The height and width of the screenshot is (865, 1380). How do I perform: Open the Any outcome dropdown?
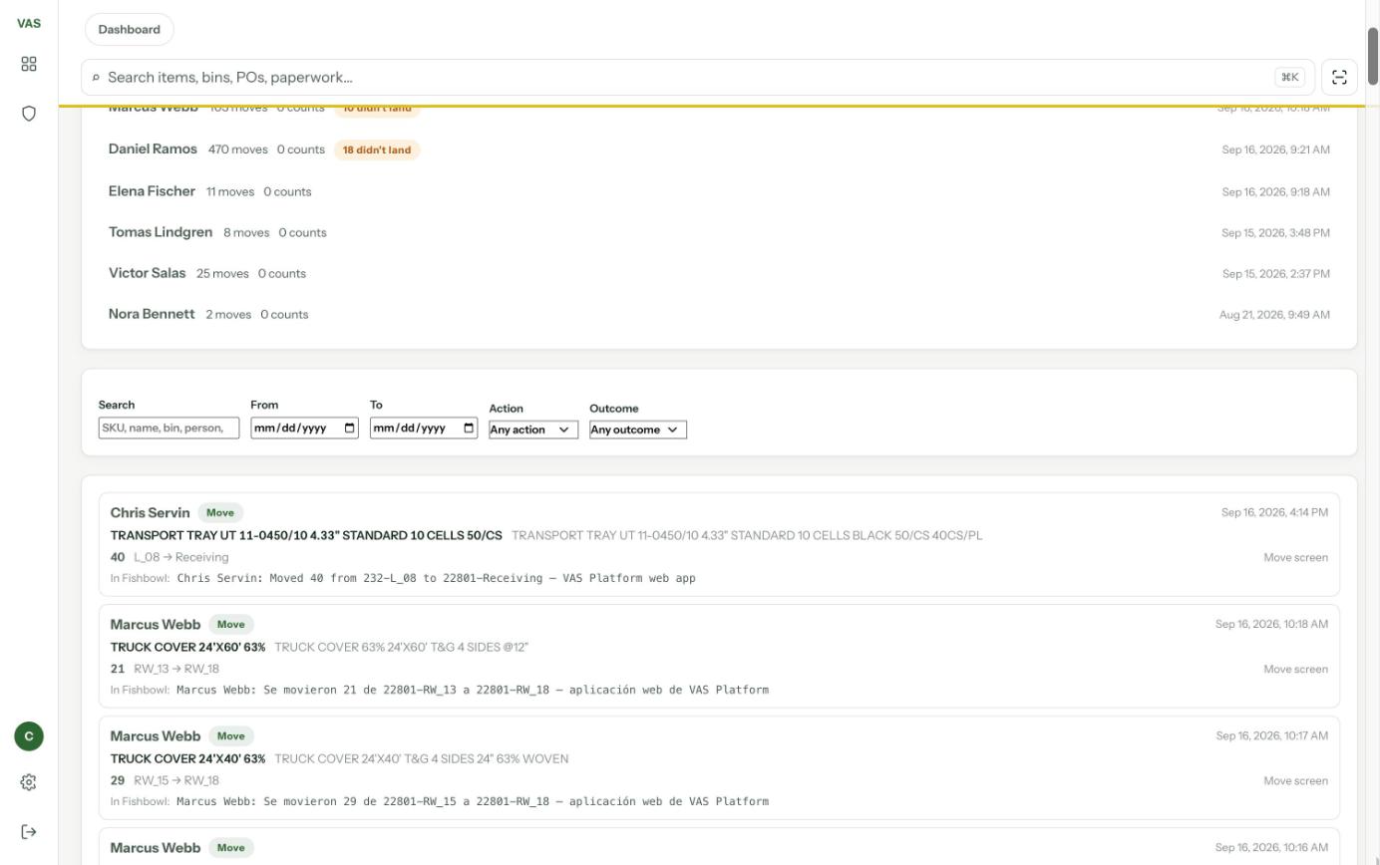638,430
